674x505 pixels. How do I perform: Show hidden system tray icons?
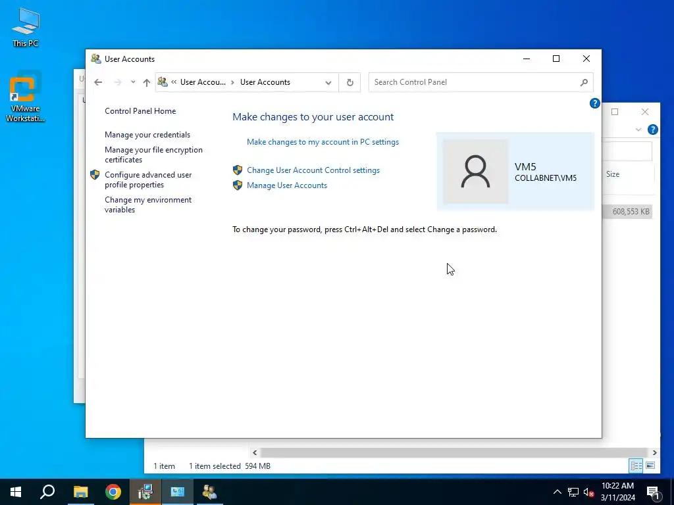[557, 492]
